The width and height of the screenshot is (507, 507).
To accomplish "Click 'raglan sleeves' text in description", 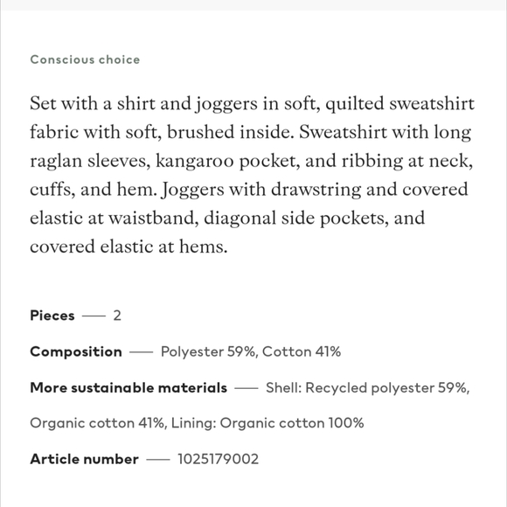I will point(90,162).
